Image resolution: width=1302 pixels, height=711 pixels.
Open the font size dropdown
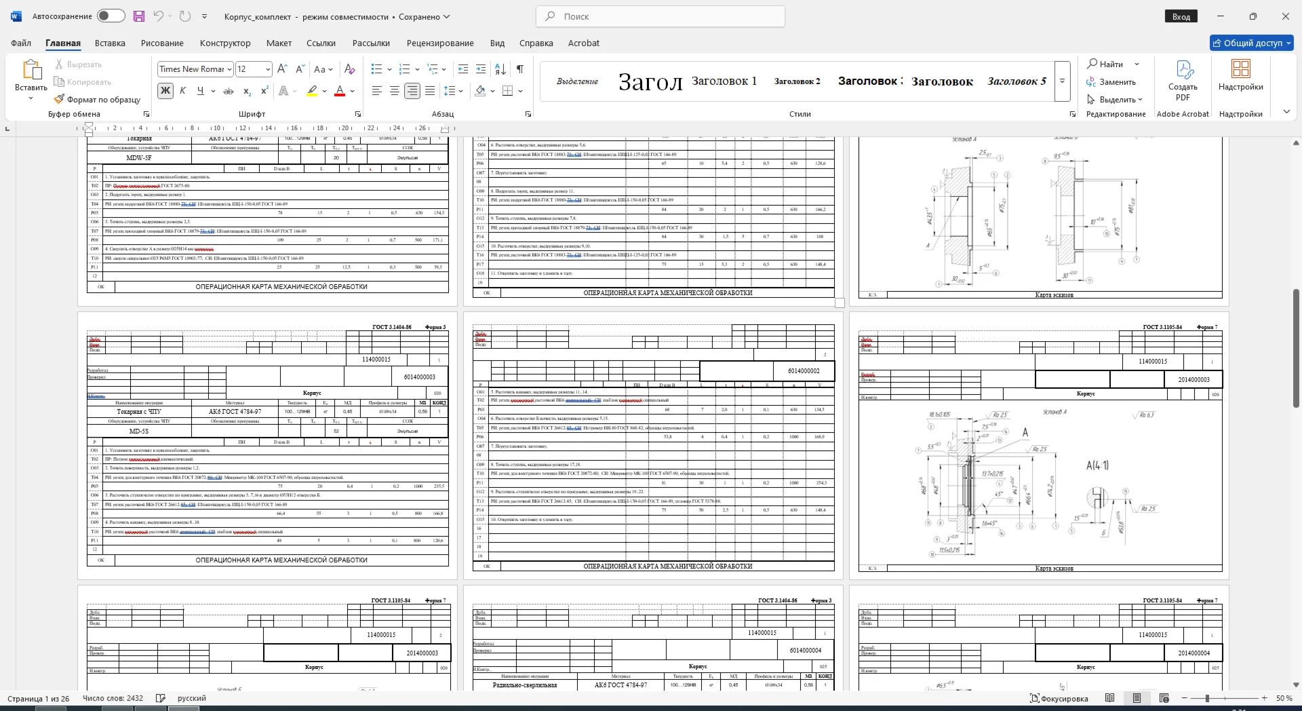coord(268,69)
